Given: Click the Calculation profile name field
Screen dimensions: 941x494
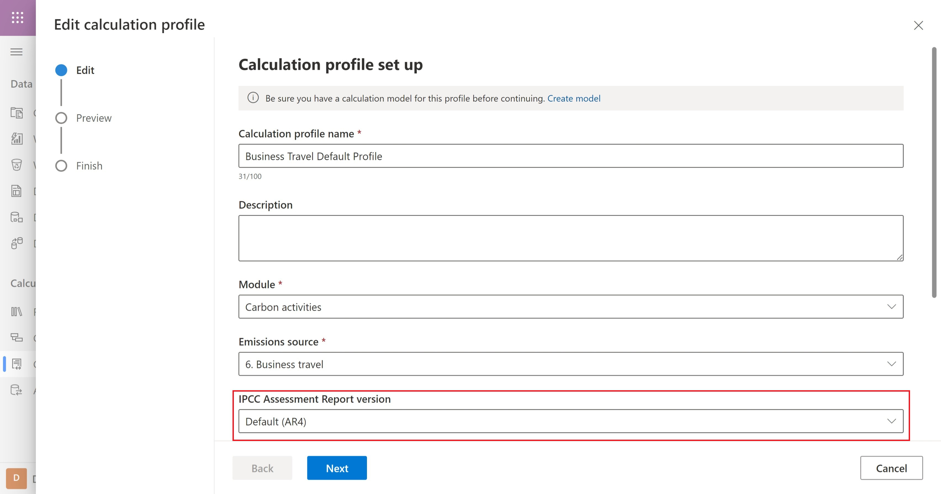Looking at the screenshot, I should point(570,156).
